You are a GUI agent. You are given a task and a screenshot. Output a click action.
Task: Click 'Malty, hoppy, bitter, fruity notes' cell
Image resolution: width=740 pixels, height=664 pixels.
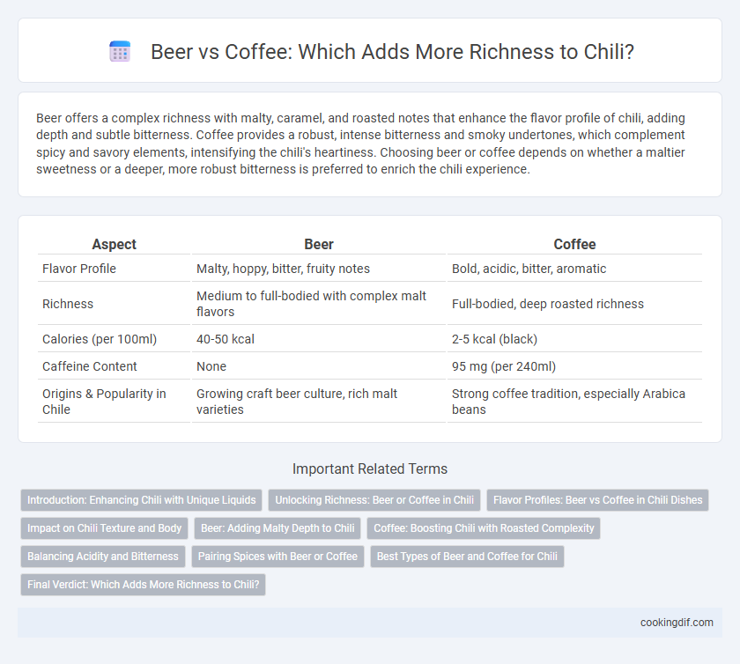click(319, 269)
